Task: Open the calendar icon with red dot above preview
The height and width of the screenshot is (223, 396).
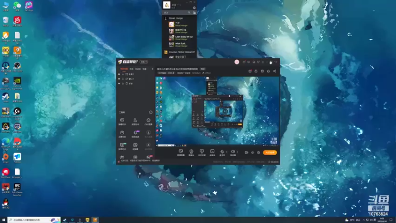Action: pos(250,71)
